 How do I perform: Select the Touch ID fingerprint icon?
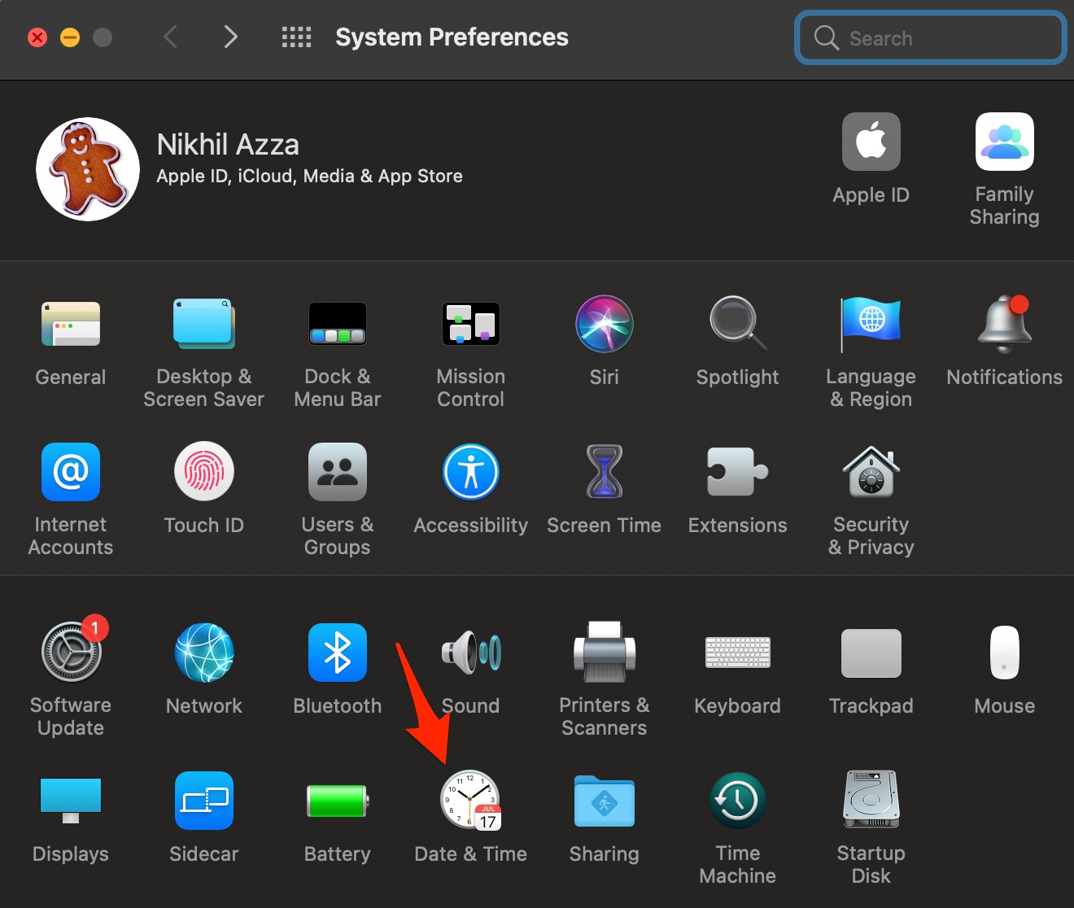coord(203,473)
